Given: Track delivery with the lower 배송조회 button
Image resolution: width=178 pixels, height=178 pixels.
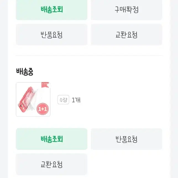Looking at the screenshot, I should tap(51, 139).
